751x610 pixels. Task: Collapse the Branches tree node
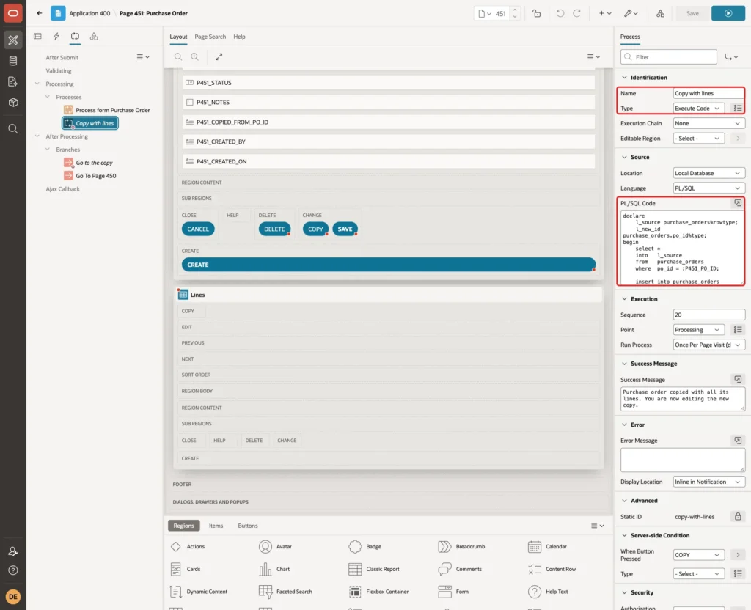coord(48,150)
